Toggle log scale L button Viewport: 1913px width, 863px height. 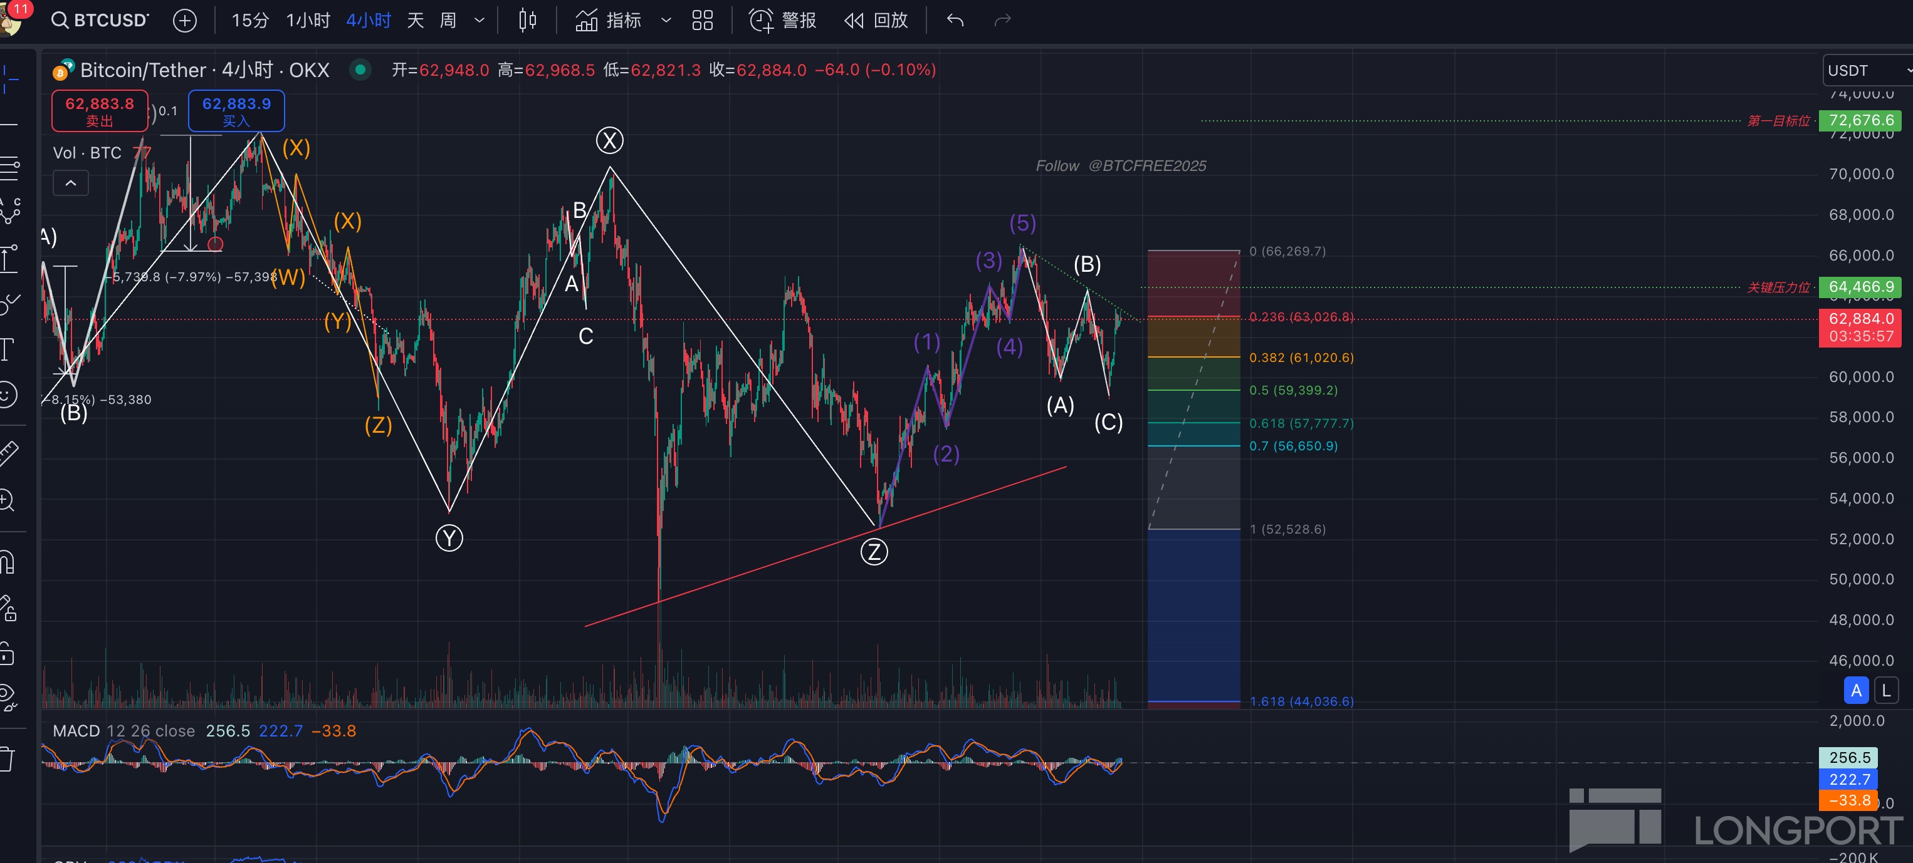click(x=1886, y=691)
